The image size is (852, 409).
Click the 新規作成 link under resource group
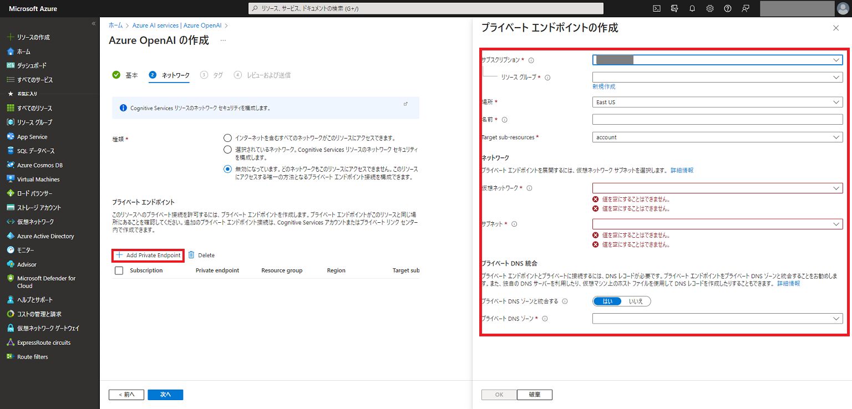pos(605,86)
